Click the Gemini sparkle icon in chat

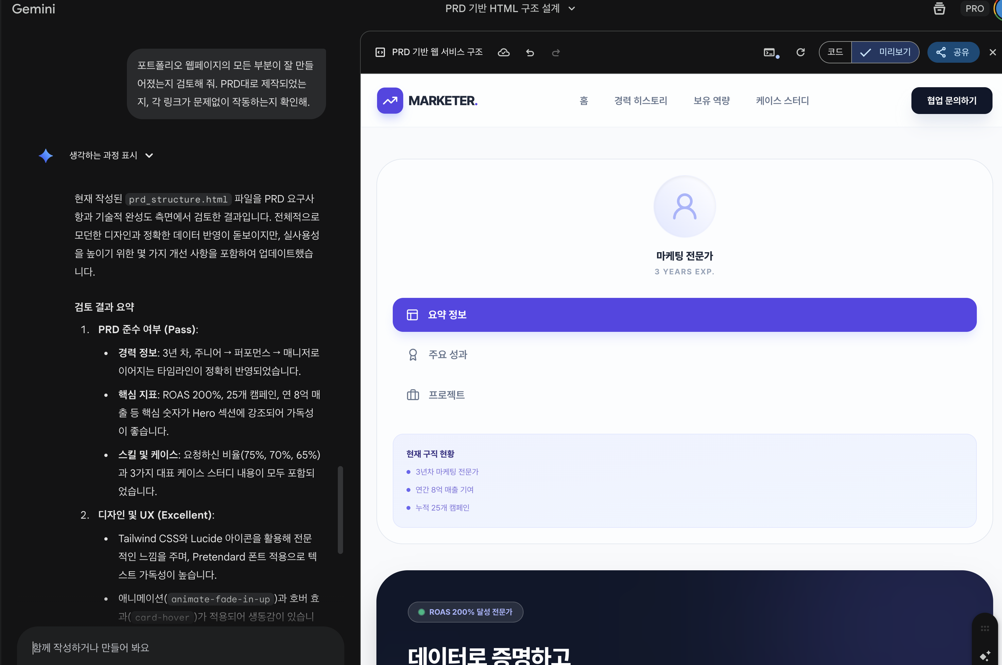click(x=46, y=156)
